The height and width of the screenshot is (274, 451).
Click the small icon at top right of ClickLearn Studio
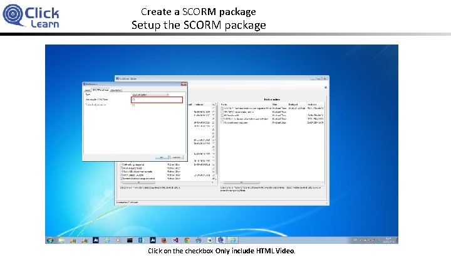pyautogui.click(x=326, y=87)
